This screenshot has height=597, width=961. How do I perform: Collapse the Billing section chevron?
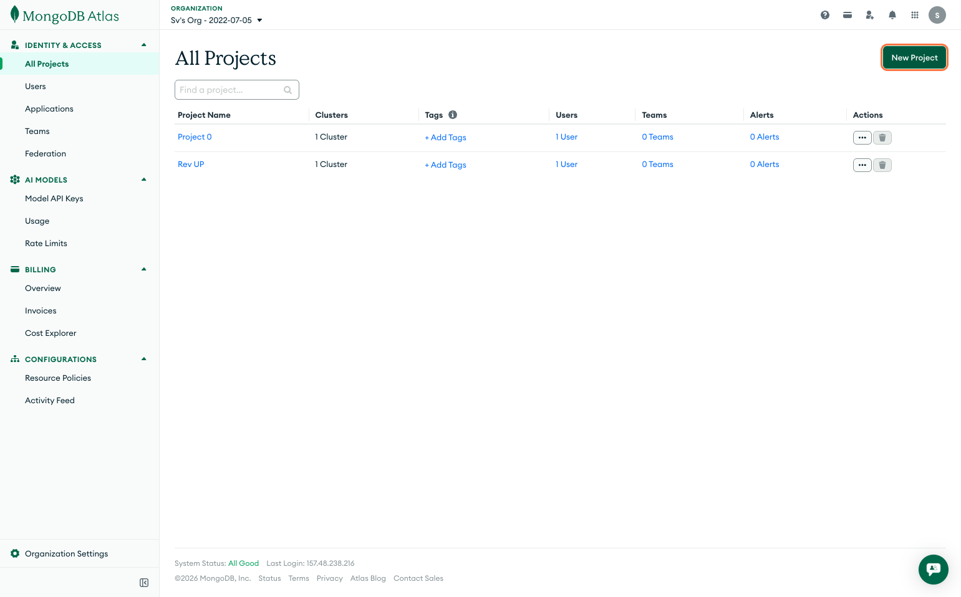143,269
